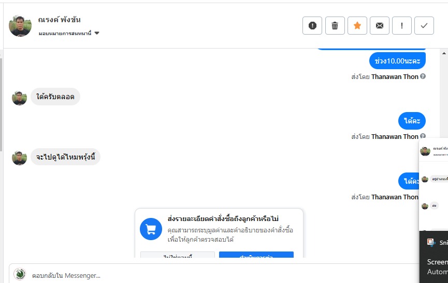Open the Snipping Tool notification popup

tap(435, 257)
